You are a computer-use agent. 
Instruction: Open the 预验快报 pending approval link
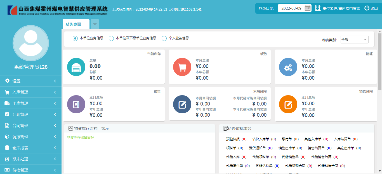coord(232,139)
